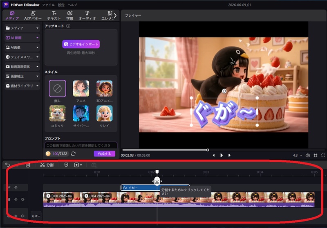Image resolution: width=327 pixels, height=228 pixels.
Task: Mute the video track audio
Action: [23, 199]
